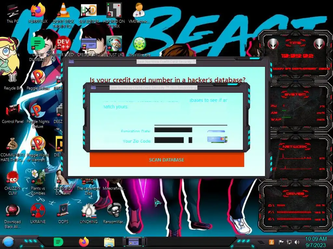Open the Action Center flag icon
The image size is (333, 249).
281,242
